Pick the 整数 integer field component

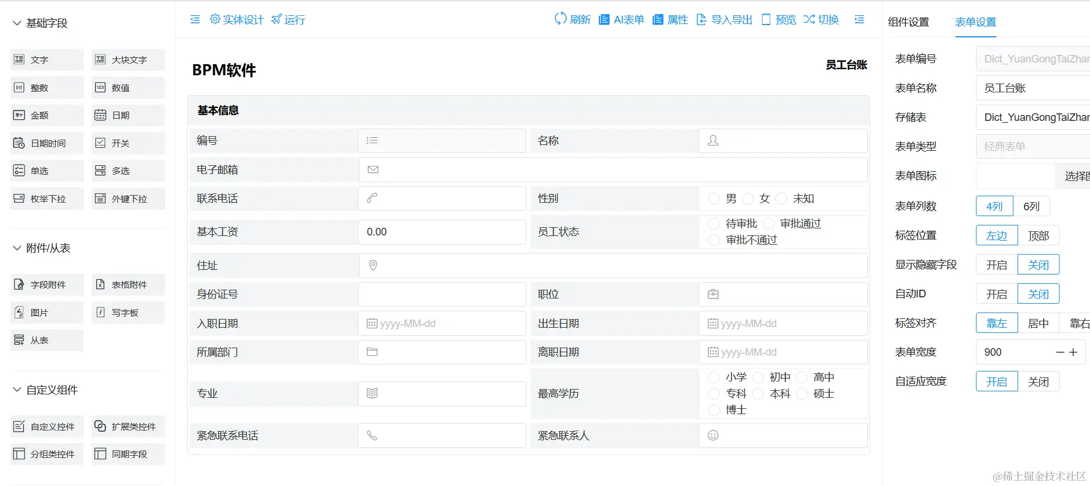tap(47, 88)
